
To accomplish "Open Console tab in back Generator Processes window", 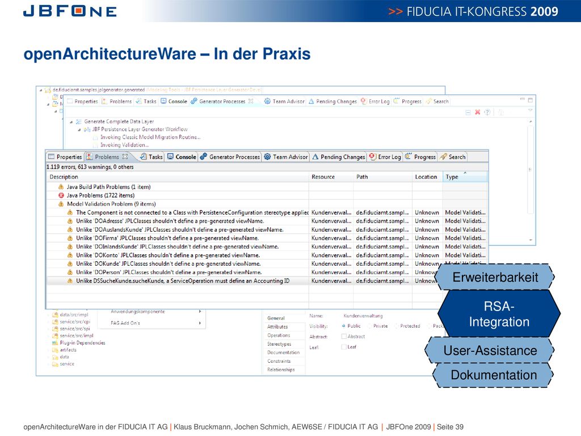I will (x=174, y=101).
